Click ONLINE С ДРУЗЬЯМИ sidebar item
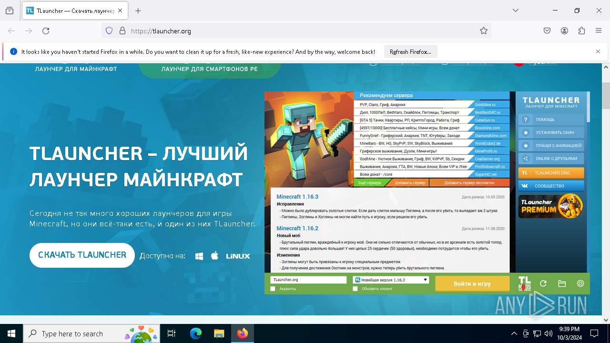Viewport: 610px width, 343px height. (x=551, y=159)
